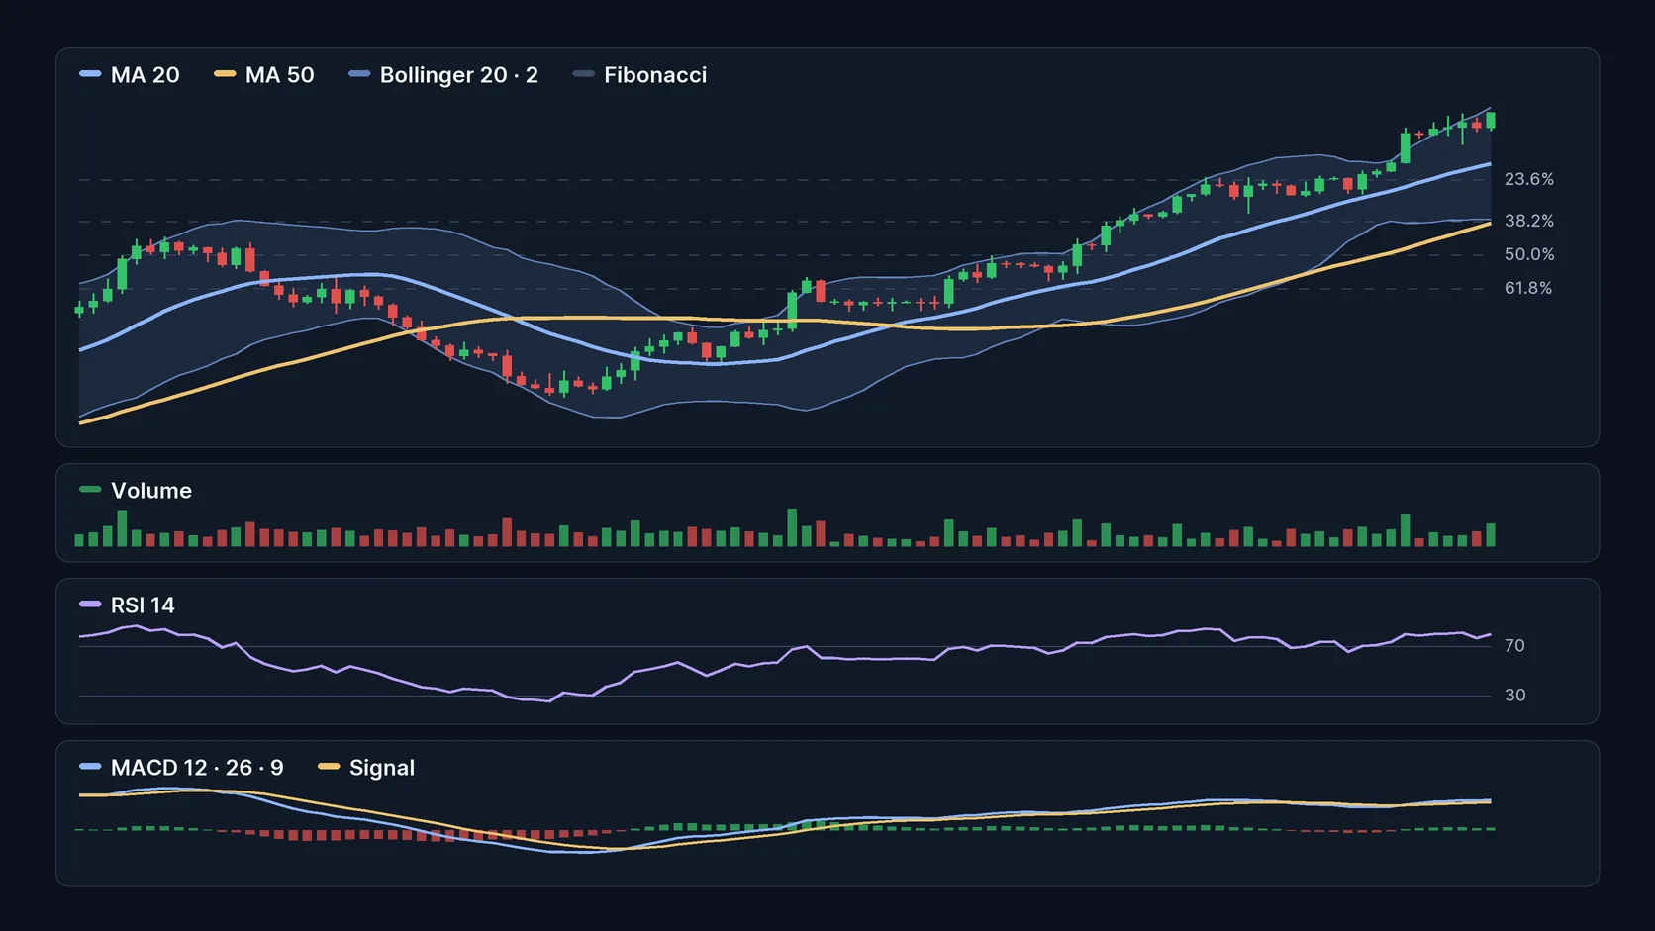The width and height of the screenshot is (1655, 931).
Task: Toggle the Fibonacci legend entry
Action: pyautogui.click(x=639, y=75)
